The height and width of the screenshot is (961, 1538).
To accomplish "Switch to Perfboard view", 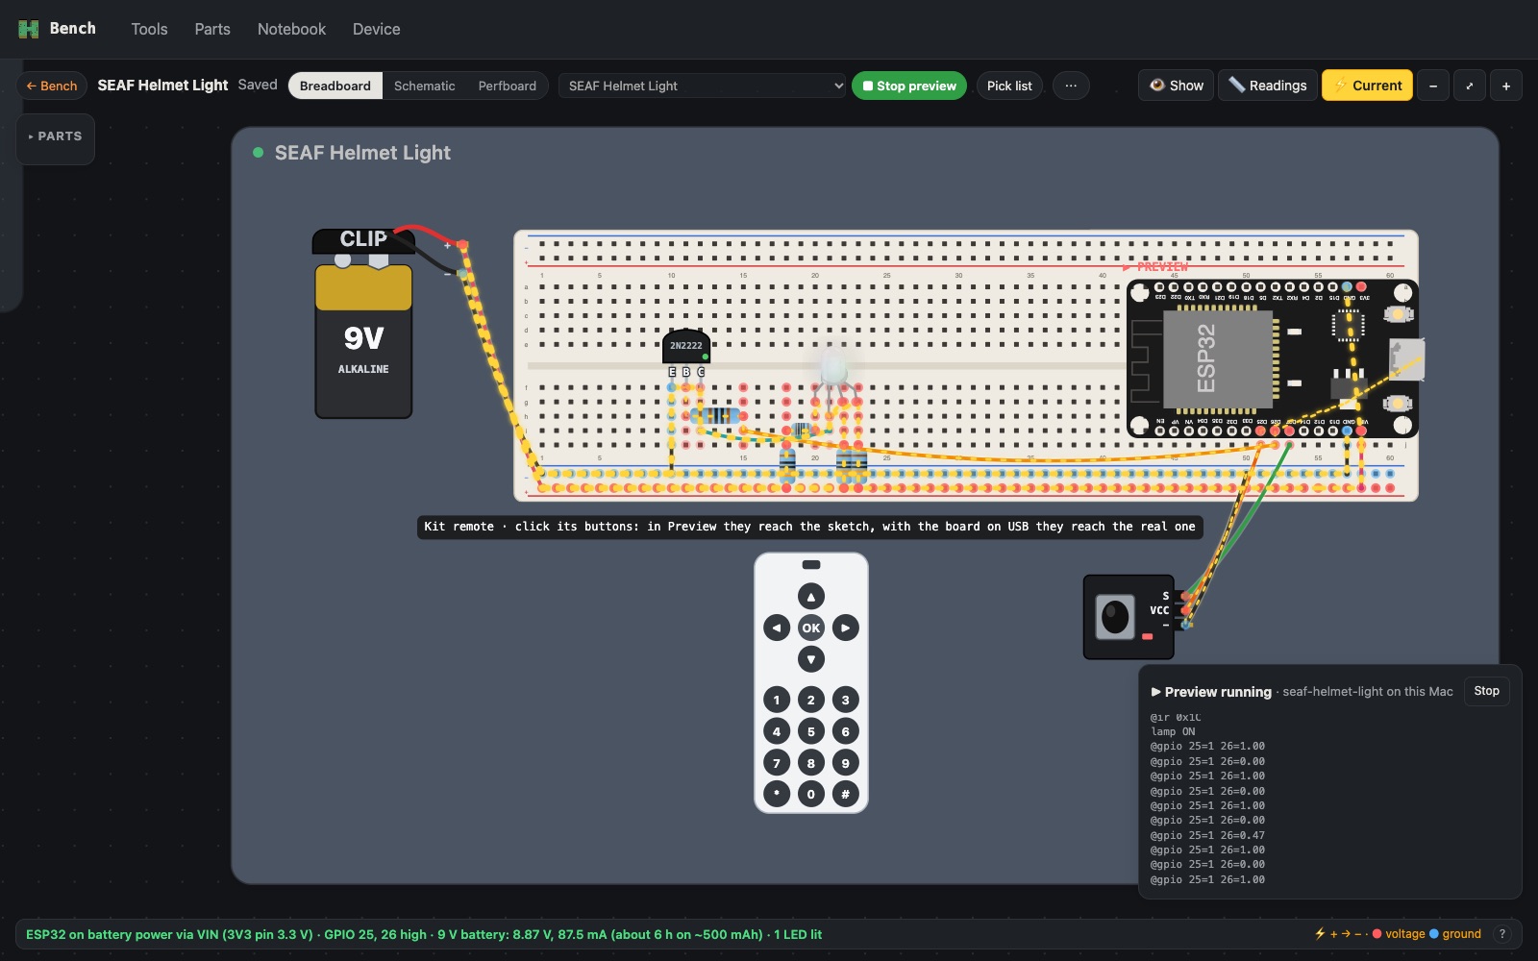I will coord(507,86).
